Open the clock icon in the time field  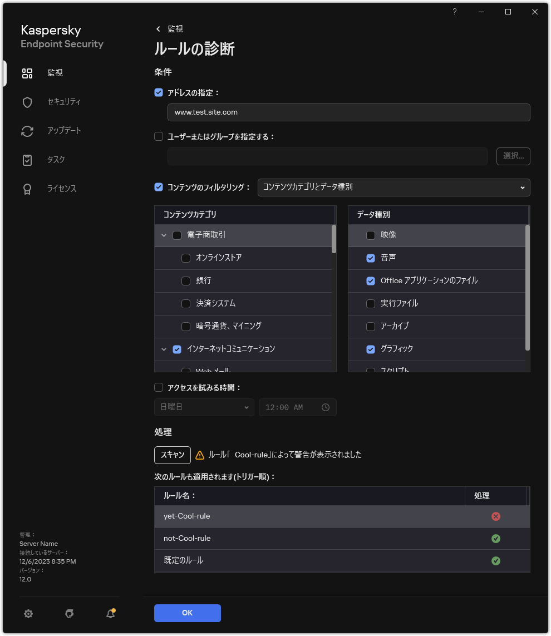coord(326,407)
